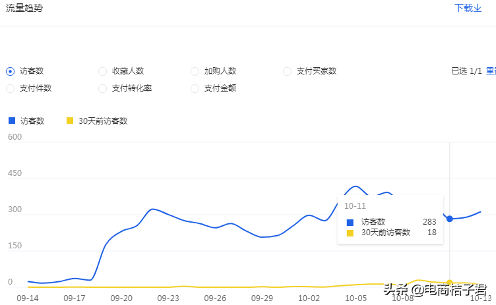Click the tooltip value 283
The image size is (496, 305).
(x=429, y=222)
